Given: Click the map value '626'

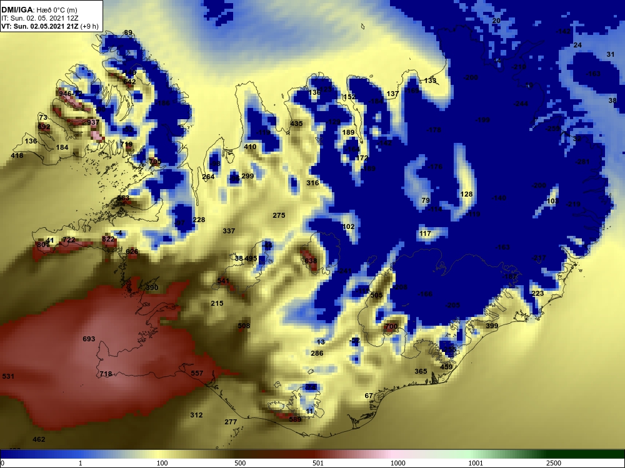Looking at the screenshot, I should (132, 251).
